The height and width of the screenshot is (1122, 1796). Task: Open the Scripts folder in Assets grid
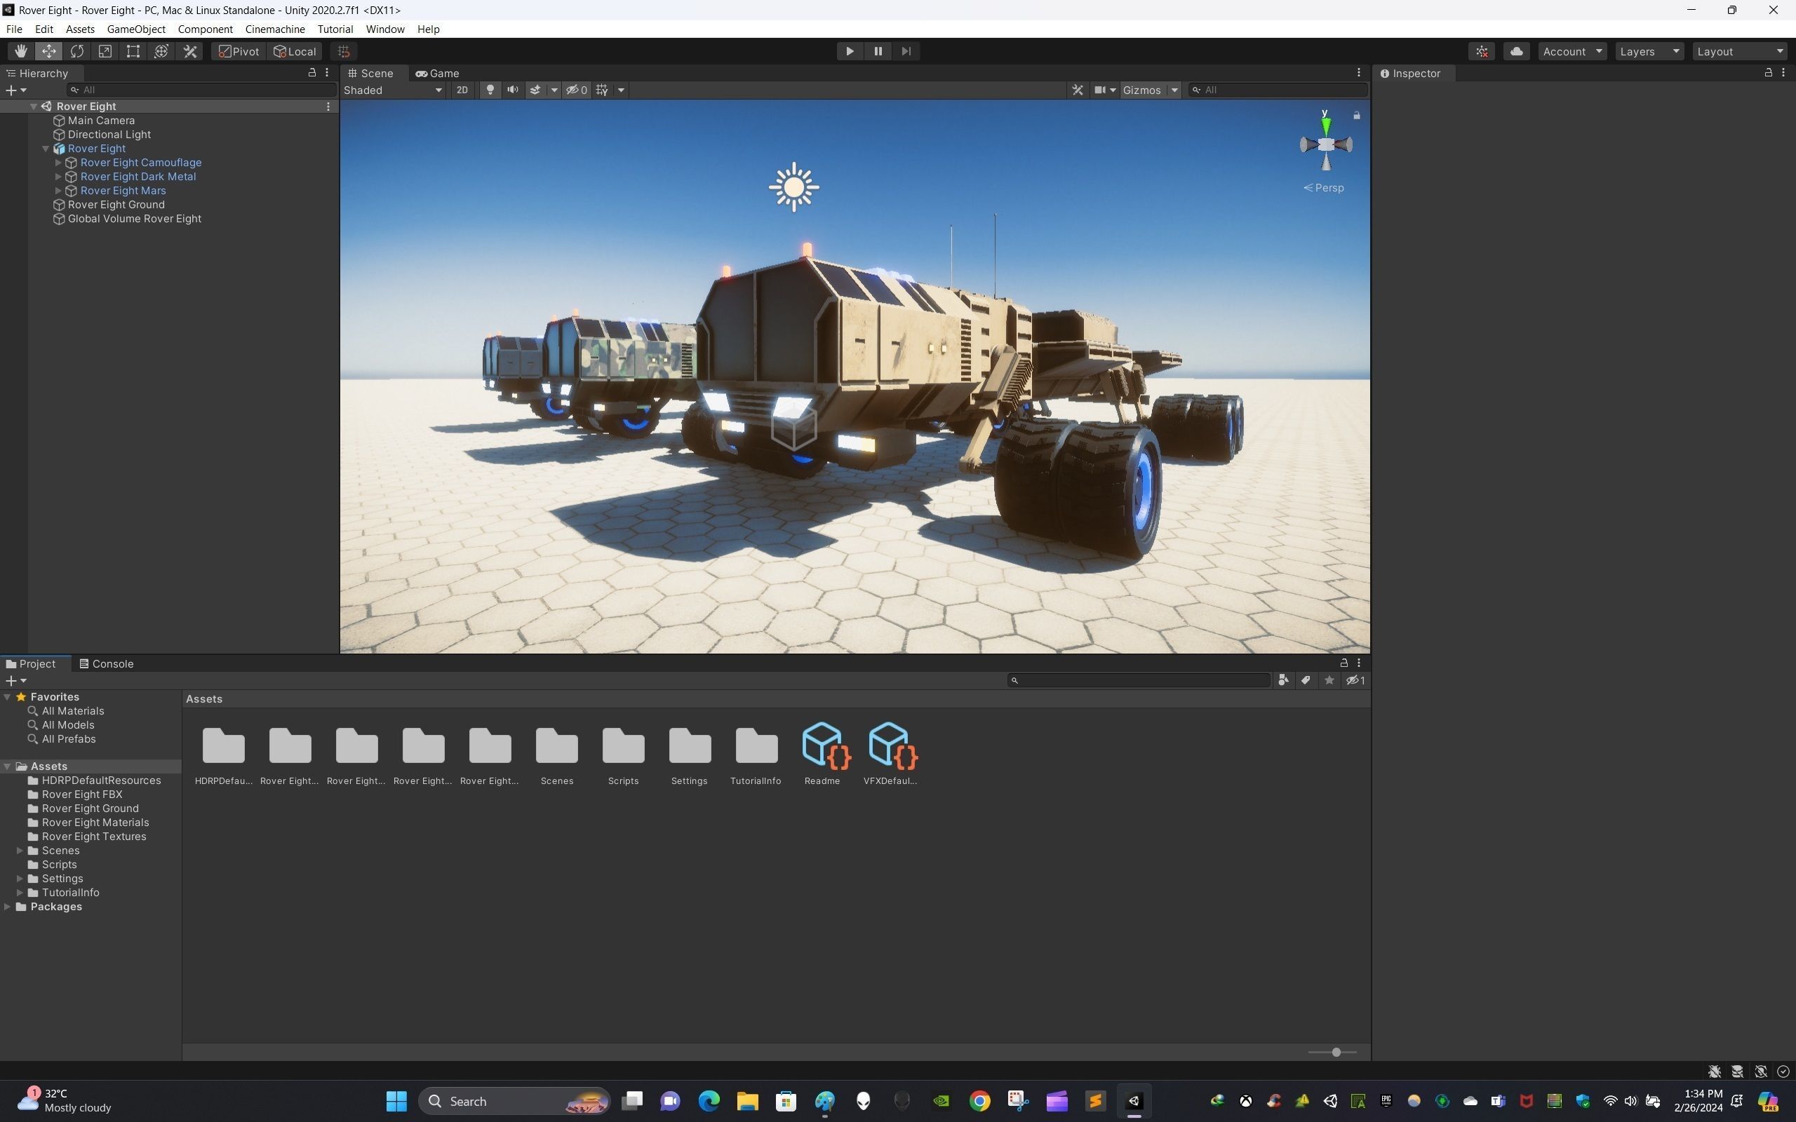point(623,753)
